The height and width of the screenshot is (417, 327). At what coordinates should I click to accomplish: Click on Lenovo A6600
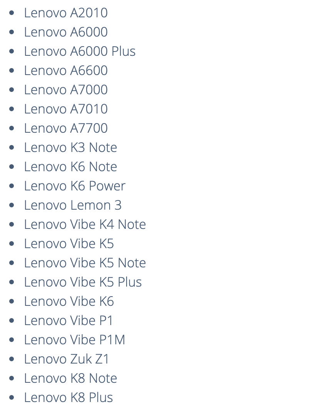[66, 70]
